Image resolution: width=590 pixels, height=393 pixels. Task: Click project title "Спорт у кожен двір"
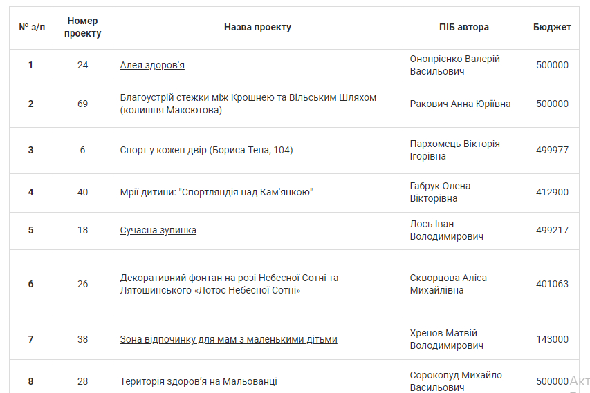tap(206, 150)
